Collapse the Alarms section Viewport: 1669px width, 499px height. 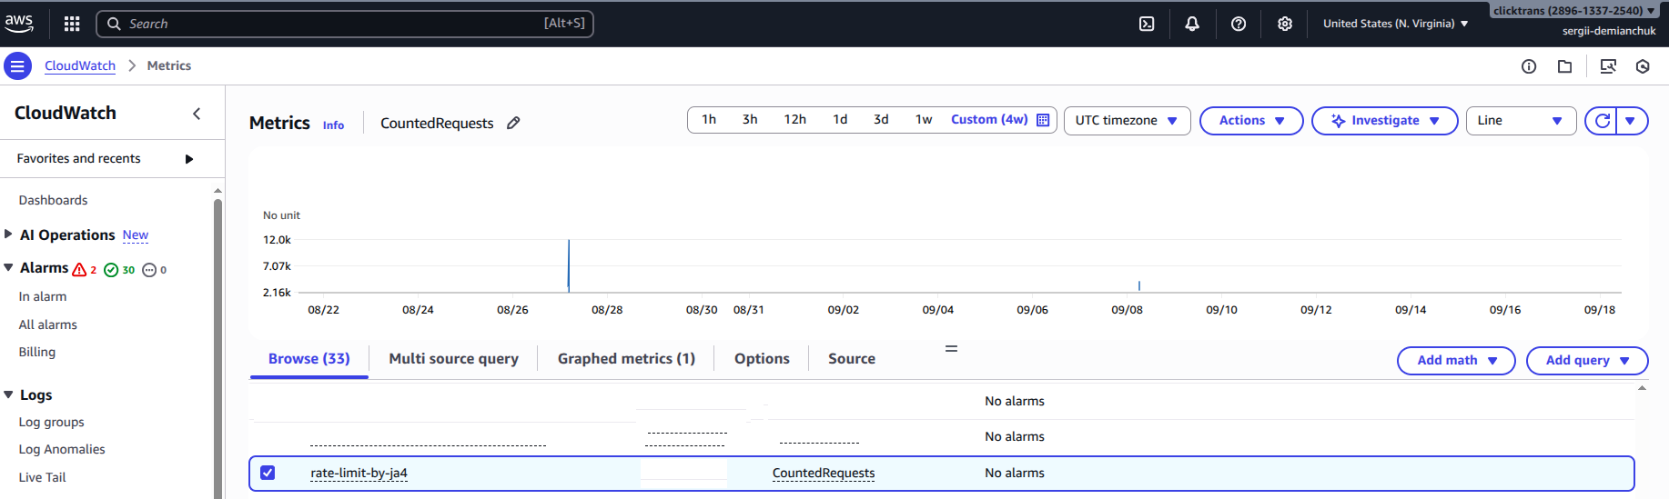tap(8, 267)
